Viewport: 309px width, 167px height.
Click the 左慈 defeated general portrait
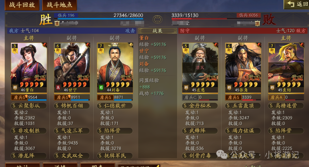(200, 67)
